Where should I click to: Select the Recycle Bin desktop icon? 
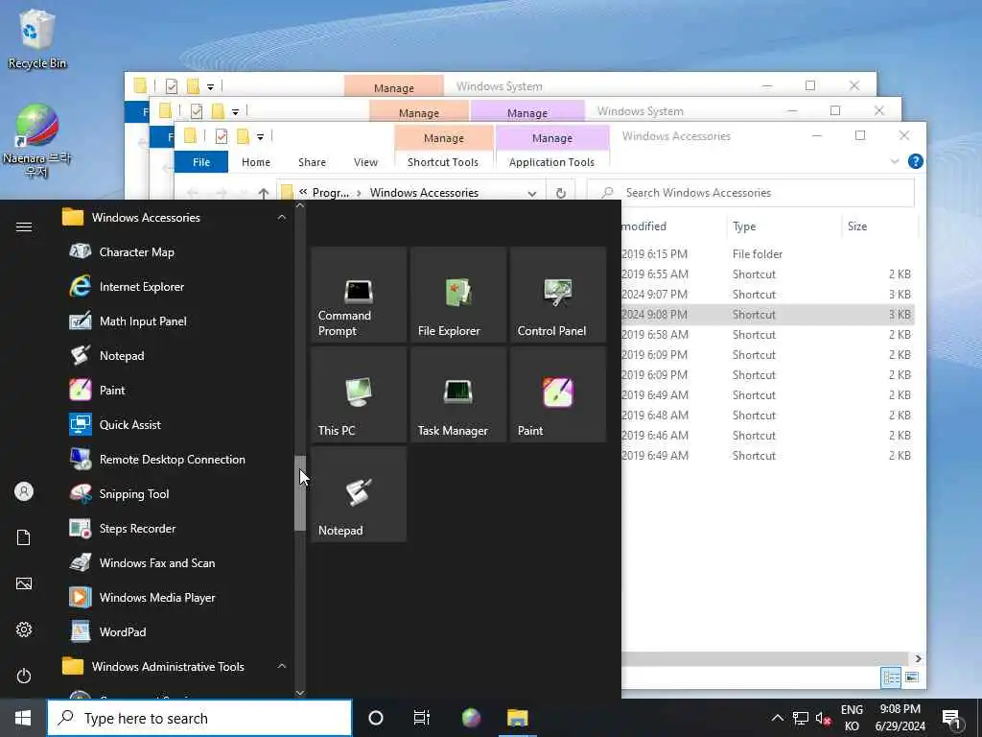pos(37,38)
